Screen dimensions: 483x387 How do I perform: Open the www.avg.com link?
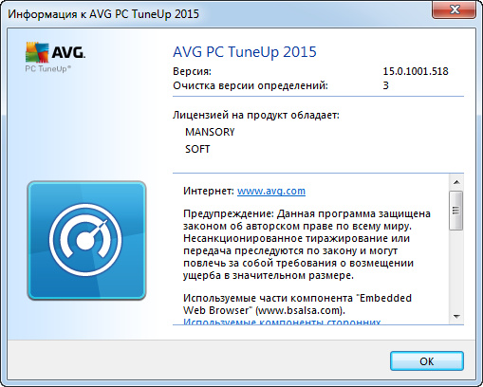(x=271, y=191)
